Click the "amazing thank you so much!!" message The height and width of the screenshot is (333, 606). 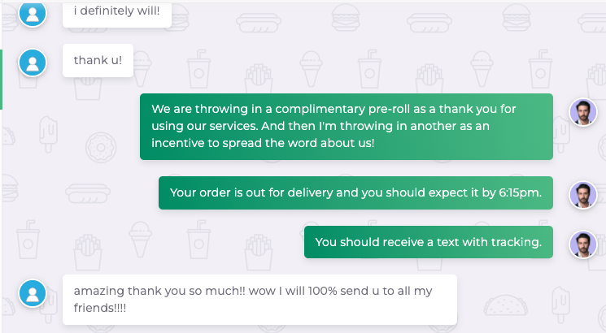[259, 299]
